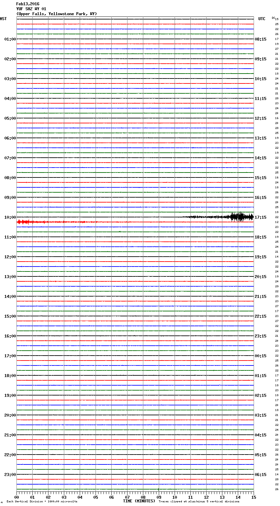Select the 08:00 MST row label
The image size is (280, 506).
[x=10, y=178]
